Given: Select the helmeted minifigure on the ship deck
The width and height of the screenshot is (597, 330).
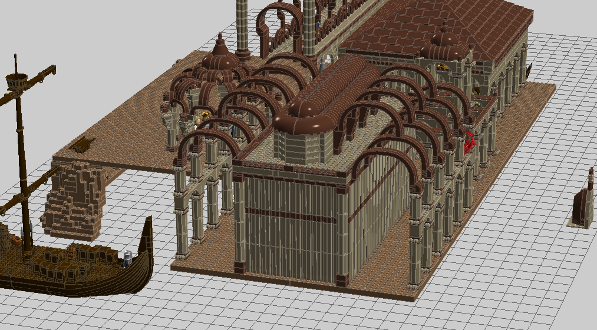Looking at the screenshot, I should pos(128,258).
